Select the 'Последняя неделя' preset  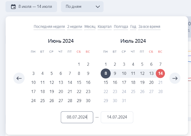49,26
